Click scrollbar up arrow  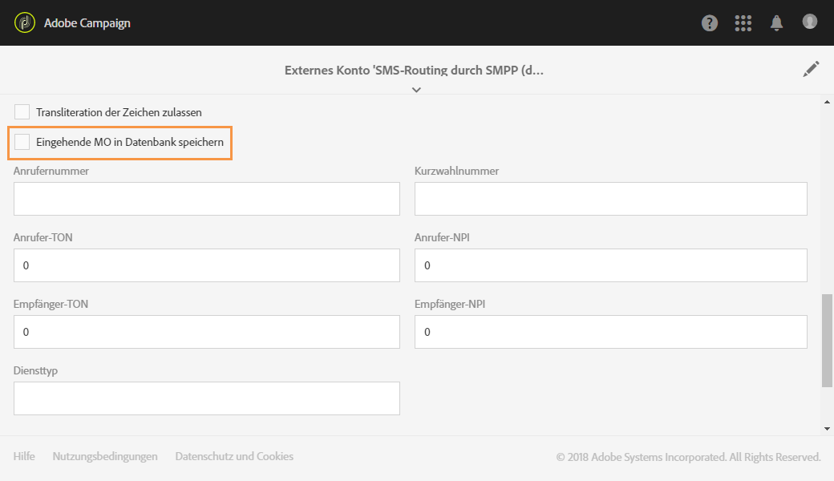tap(828, 102)
